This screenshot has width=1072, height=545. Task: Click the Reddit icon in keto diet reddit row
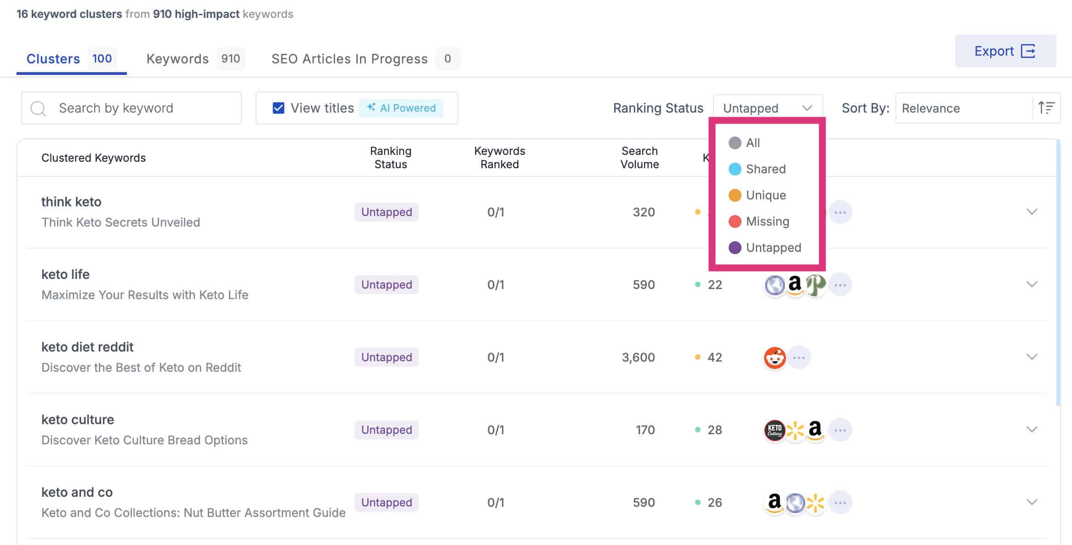[x=775, y=358]
